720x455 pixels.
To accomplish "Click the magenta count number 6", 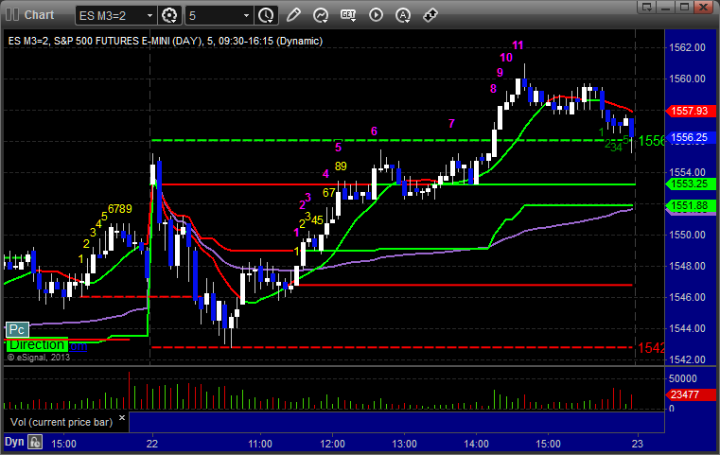I will 374,131.
